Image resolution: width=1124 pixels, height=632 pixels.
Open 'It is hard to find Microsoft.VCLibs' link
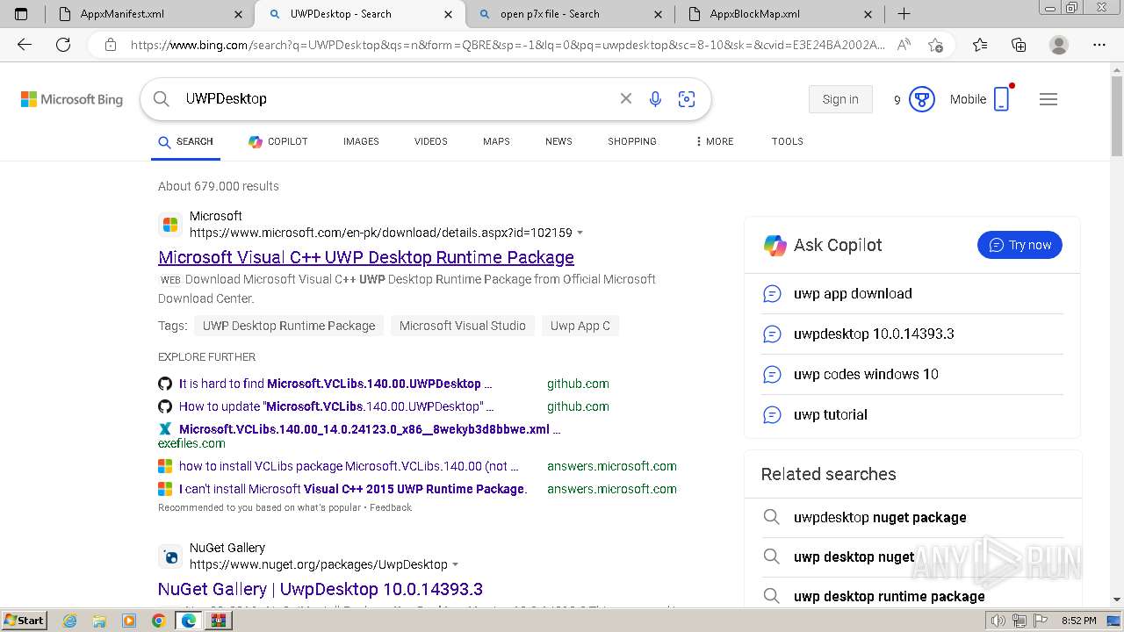335,384
